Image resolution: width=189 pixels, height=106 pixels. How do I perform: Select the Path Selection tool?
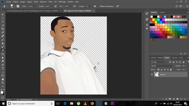pos(3,72)
